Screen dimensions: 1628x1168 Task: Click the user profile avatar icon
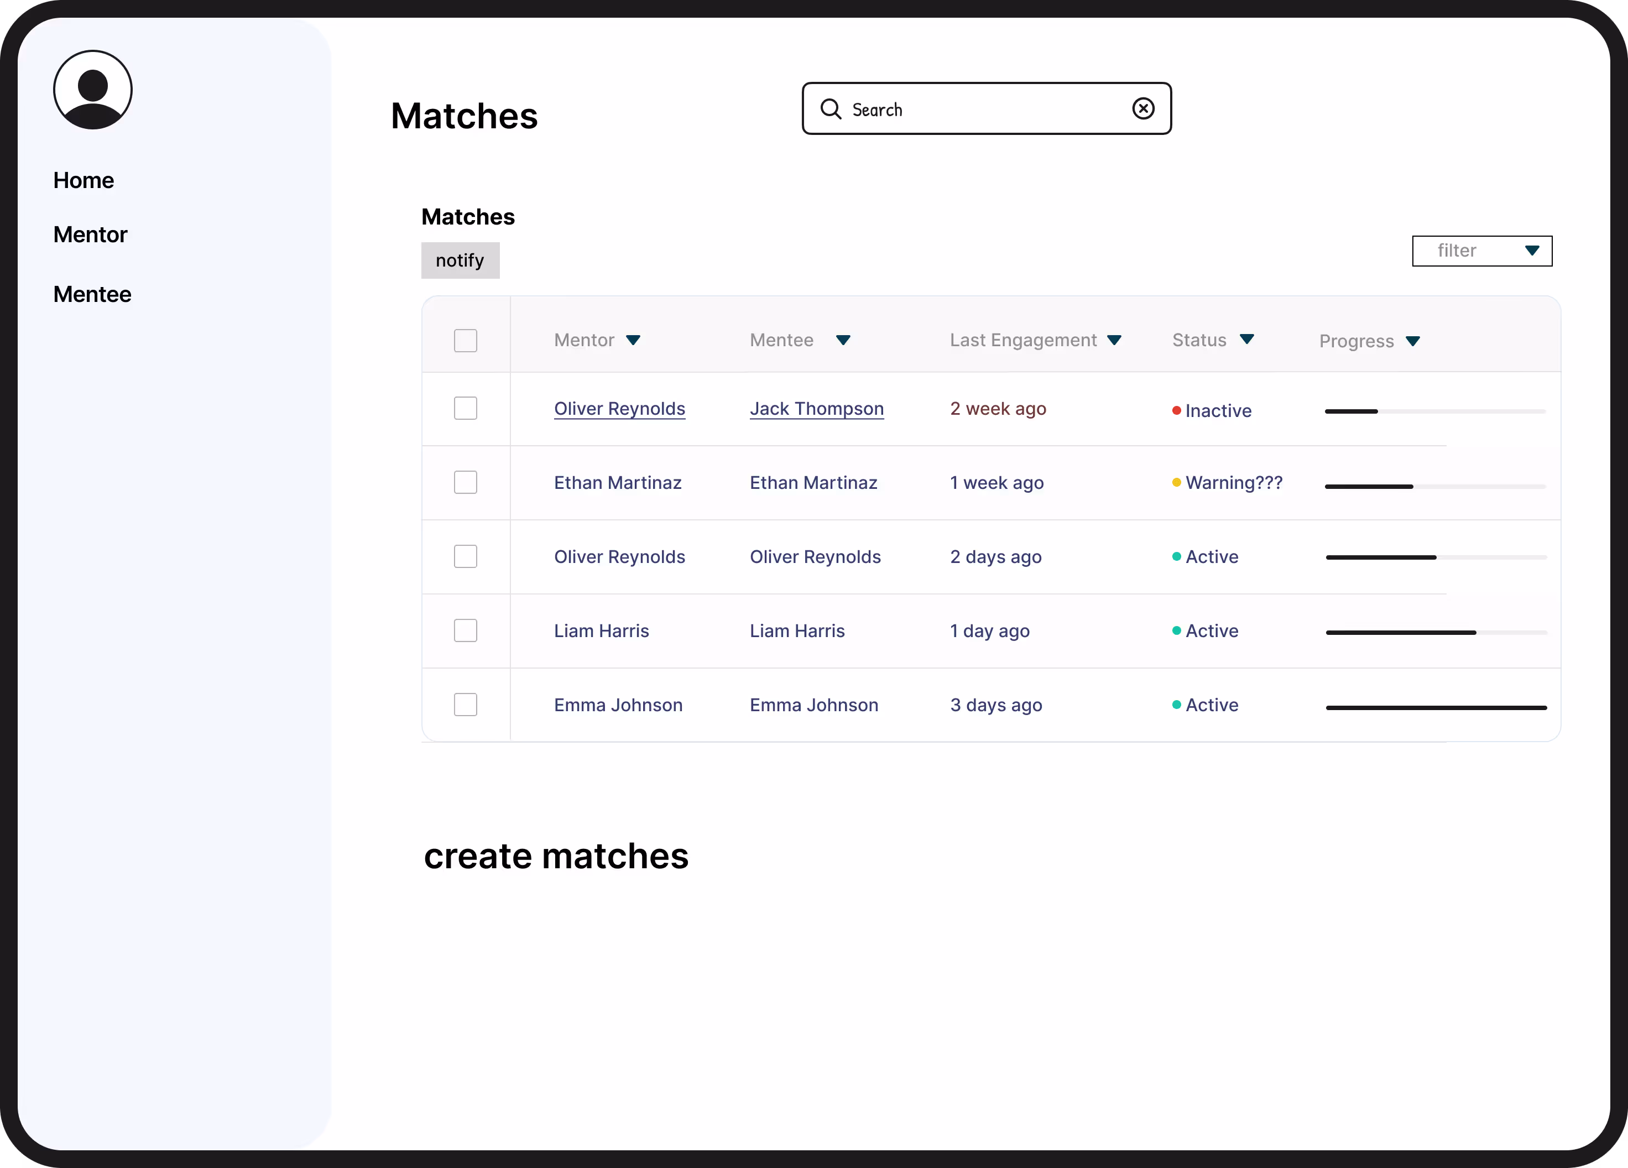92,90
